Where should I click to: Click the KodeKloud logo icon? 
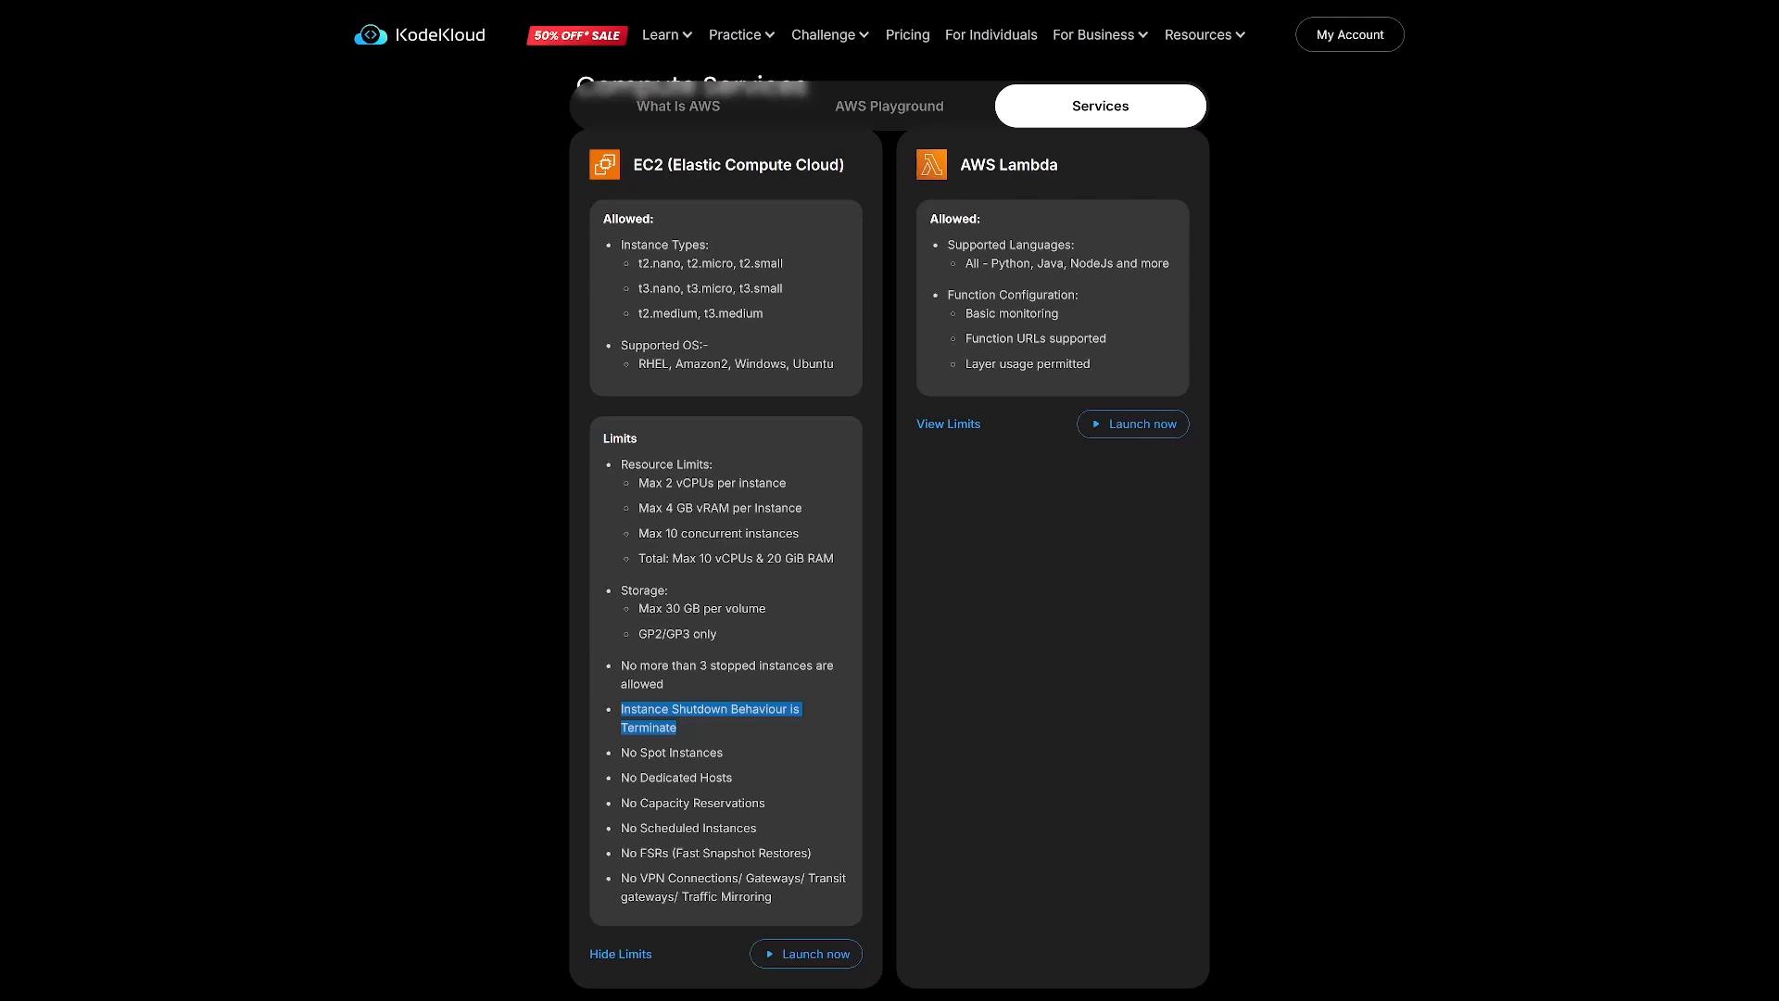(x=371, y=35)
